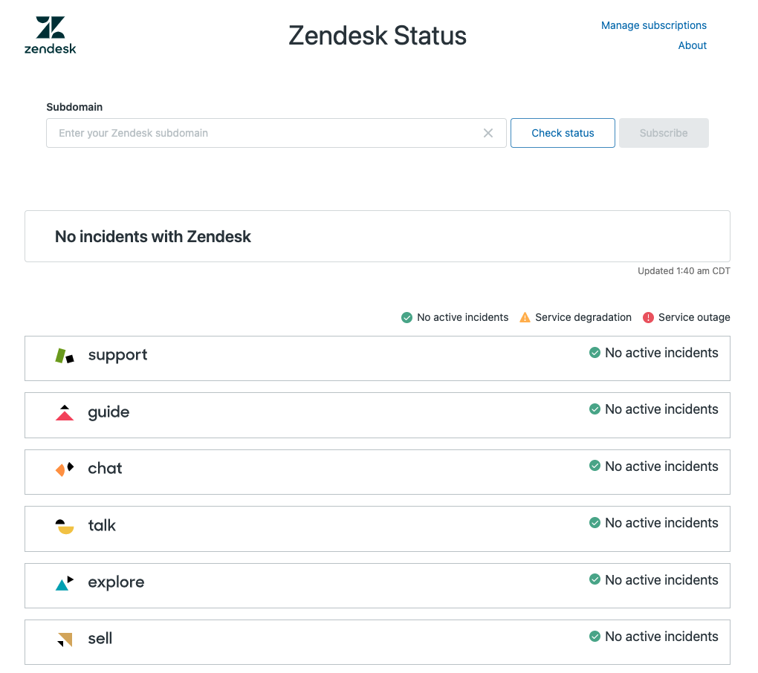The width and height of the screenshot is (758, 673).
Task: Select the guide product name
Action: click(x=108, y=412)
